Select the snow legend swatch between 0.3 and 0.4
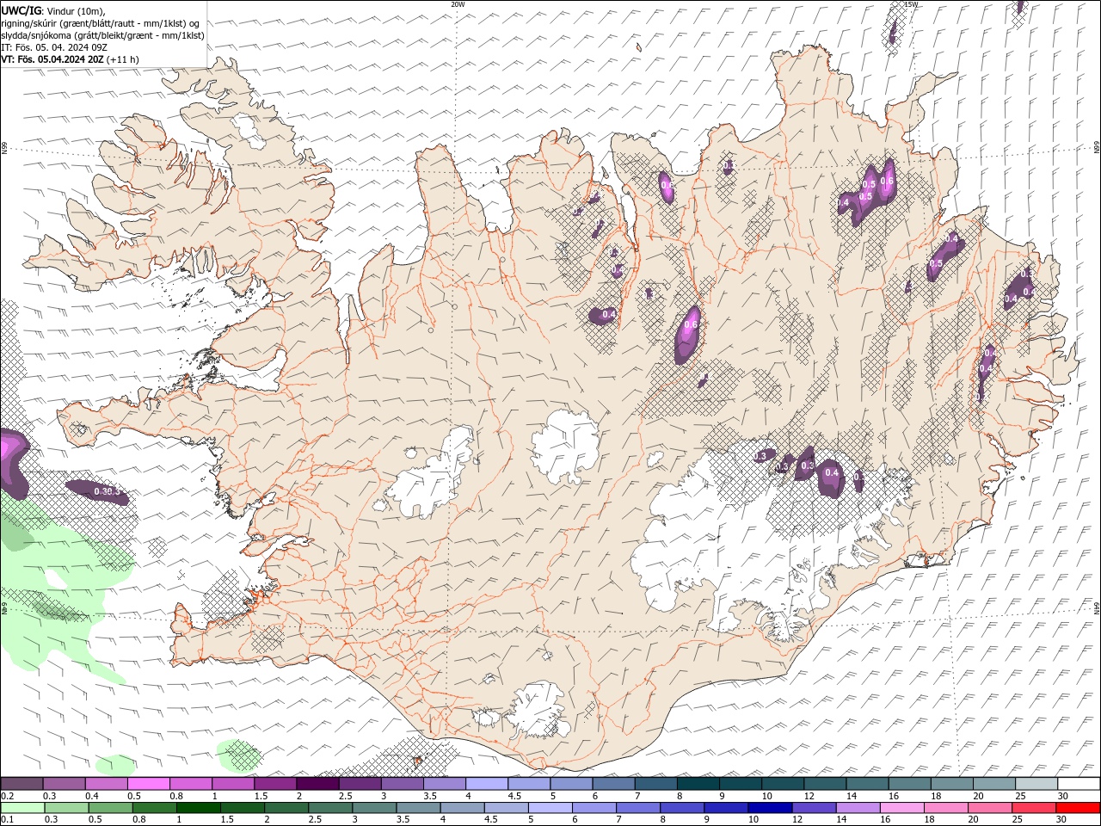Image resolution: width=1101 pixels, height=826 pixels. [64, 784]
